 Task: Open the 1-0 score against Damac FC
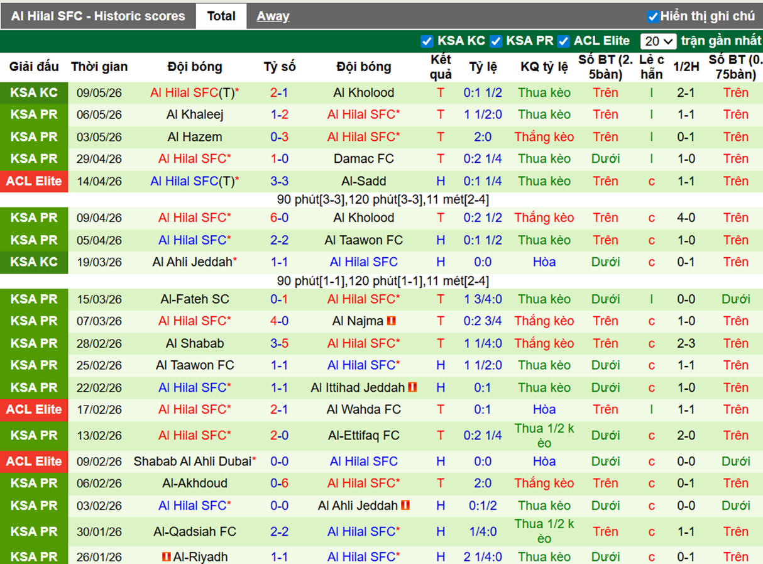pos(279,158)
